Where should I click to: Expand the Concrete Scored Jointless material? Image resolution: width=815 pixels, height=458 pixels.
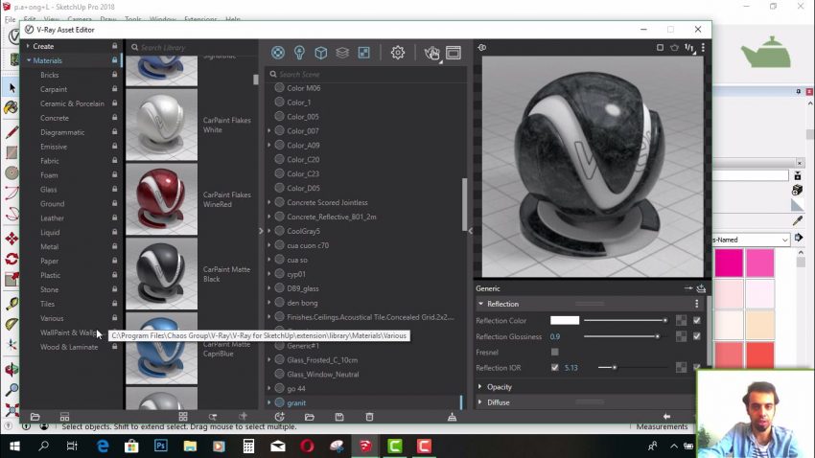click(x=269, y=202)
